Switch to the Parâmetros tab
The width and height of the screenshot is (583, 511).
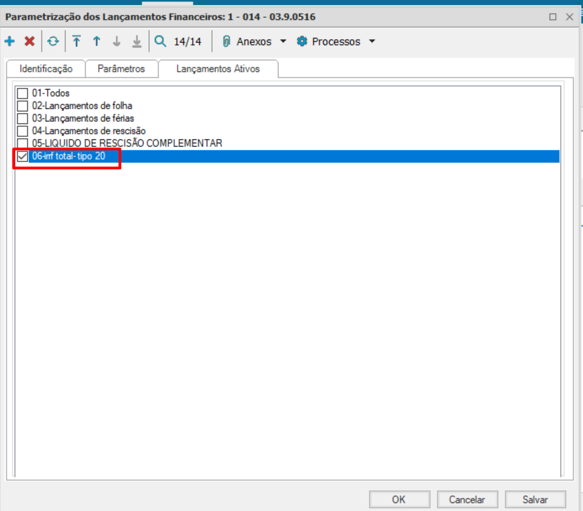click(121, 69)
